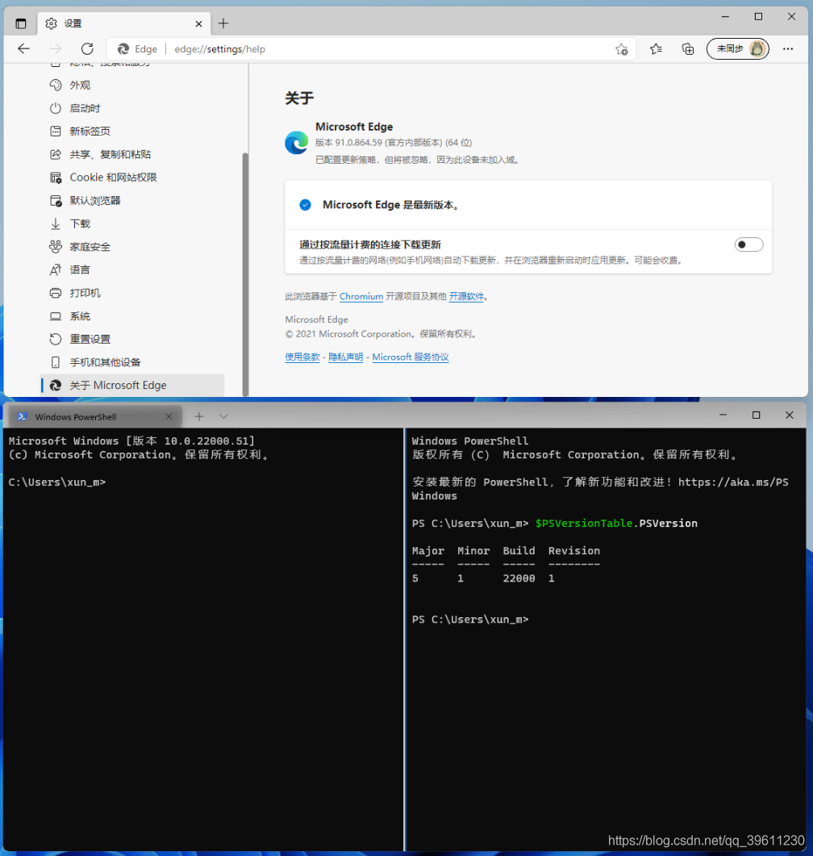Add this page to favorites star icon
Viewport: 813px width, 856px height.
(622, 49)
